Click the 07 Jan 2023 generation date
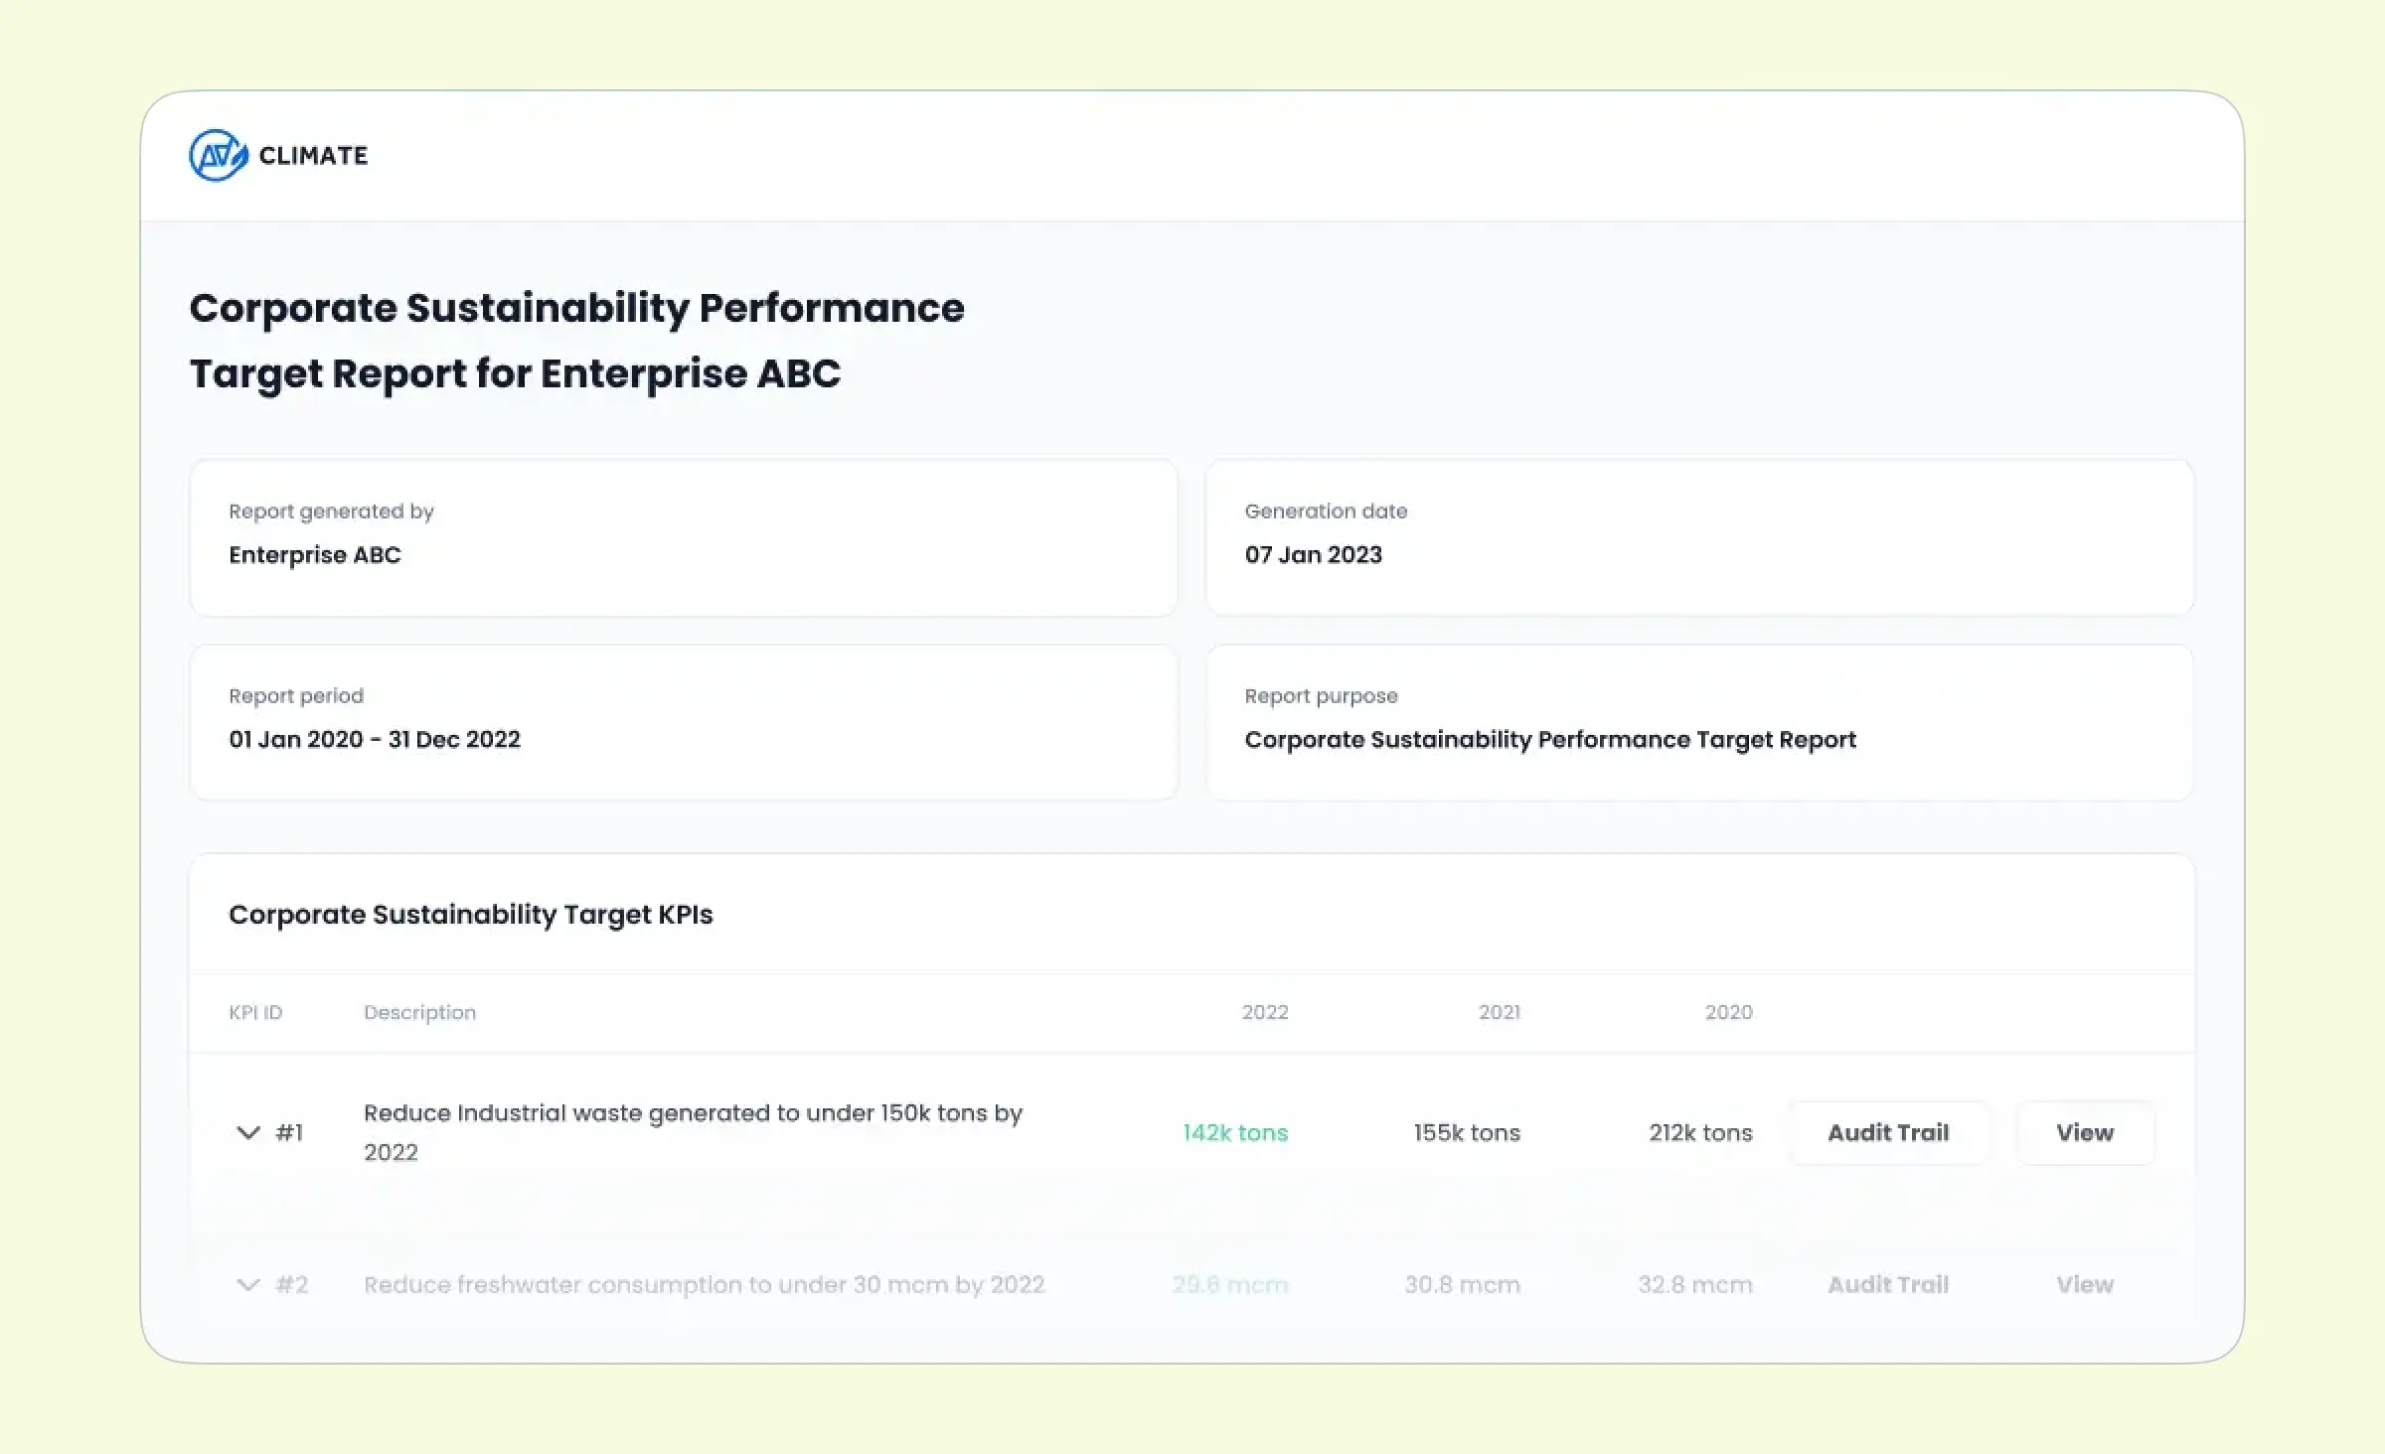Screen dimensions: 2385x1454 [x=1313, y=554]
